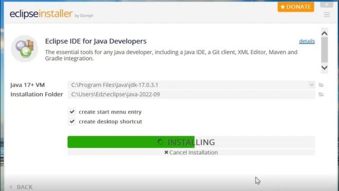Toggle create start menu entry checkbox

(72, 112)
